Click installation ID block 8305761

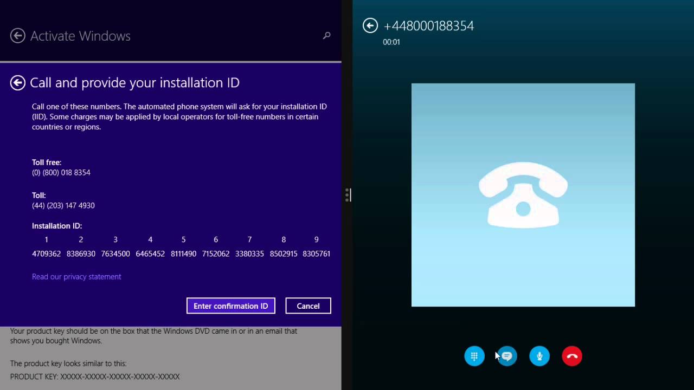(317, 253)
